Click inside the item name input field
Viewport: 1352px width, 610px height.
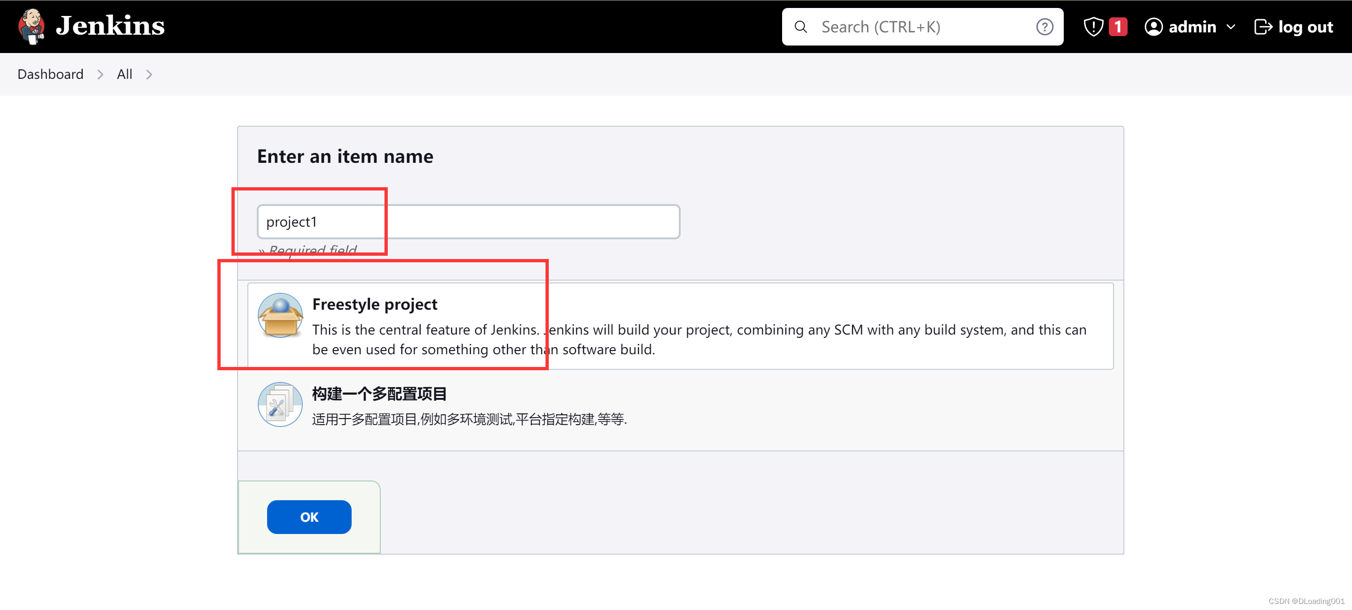(x=468, y=221)
